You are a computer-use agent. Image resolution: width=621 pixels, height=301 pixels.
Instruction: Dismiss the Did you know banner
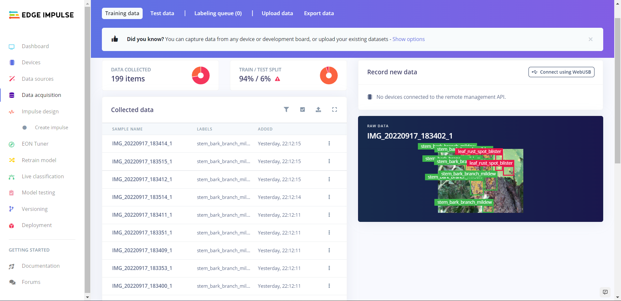[x=591, y=39]
